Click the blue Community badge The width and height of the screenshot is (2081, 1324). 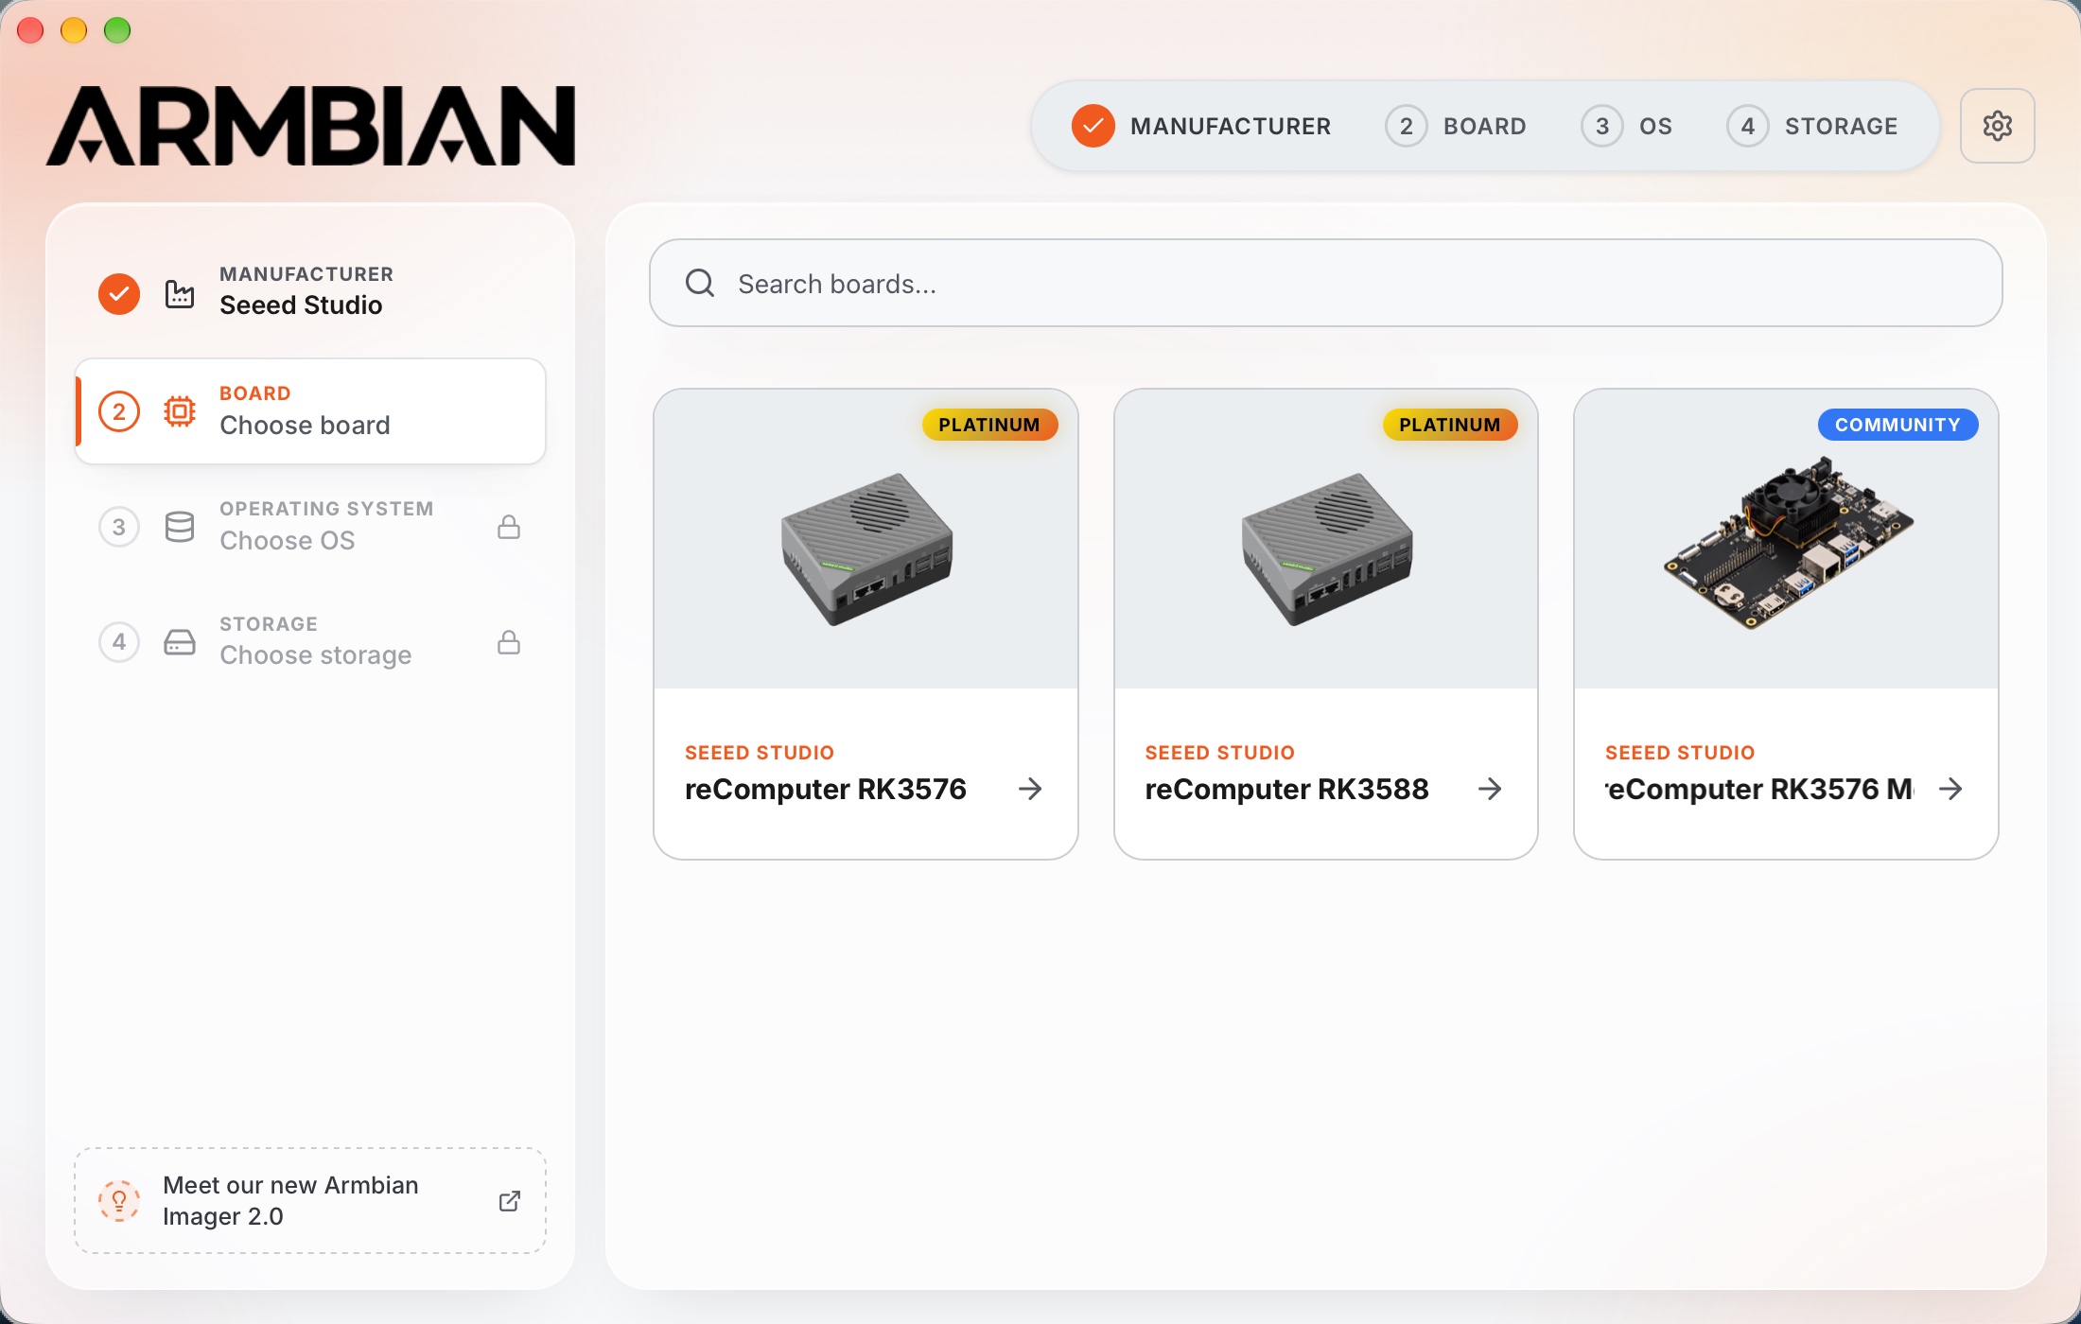(x=1897, y=425)
